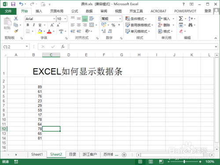This screenshot has width=220, height=165.
Task: Click the AutoSum sigma icon
Action: [x=181, y=18]
